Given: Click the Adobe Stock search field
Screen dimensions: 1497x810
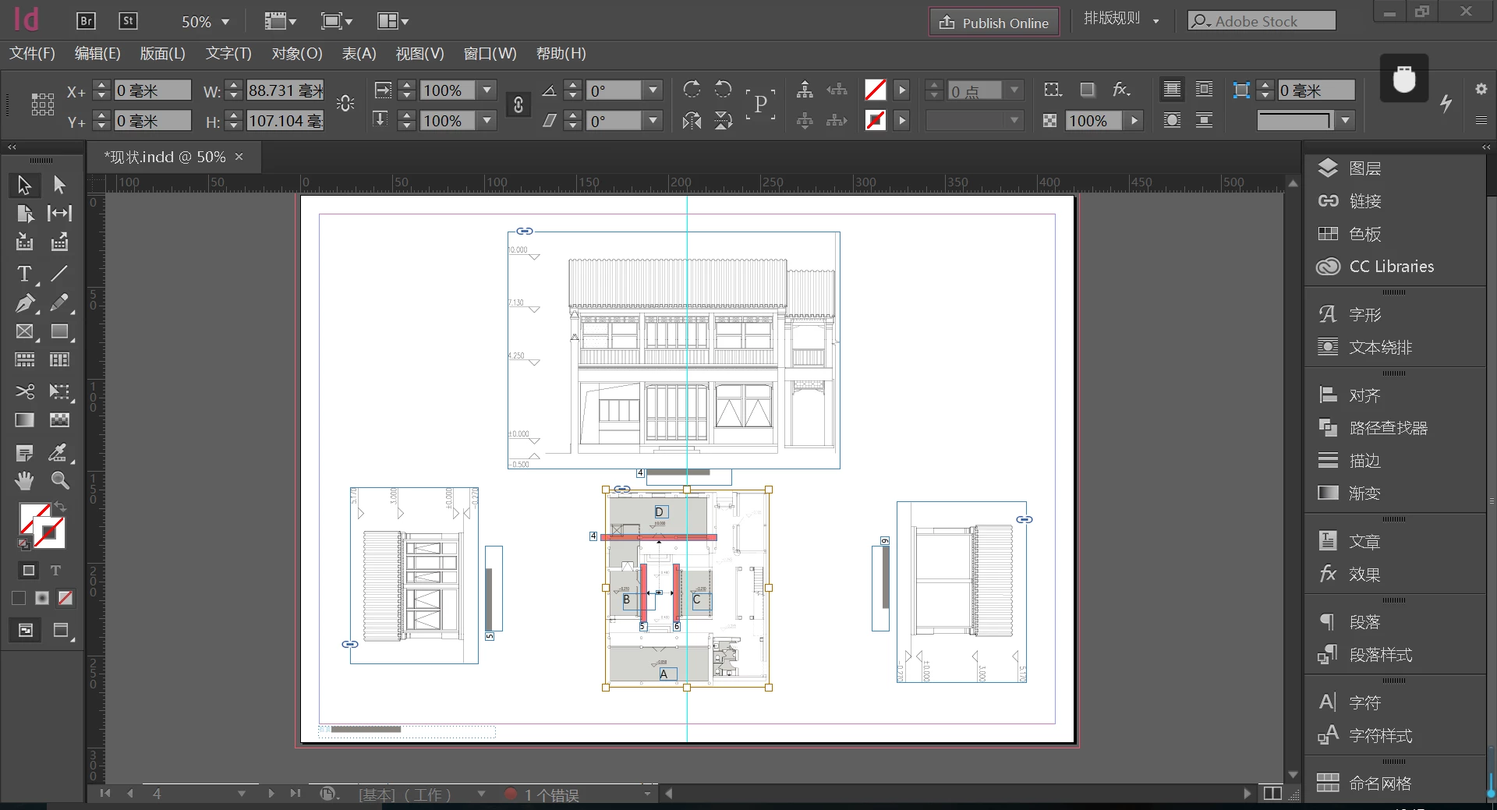Looking at the screenshot, I should [x=1262, y=21].
